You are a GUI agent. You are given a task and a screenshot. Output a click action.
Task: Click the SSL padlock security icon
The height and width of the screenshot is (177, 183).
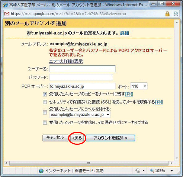pos(167,14)
